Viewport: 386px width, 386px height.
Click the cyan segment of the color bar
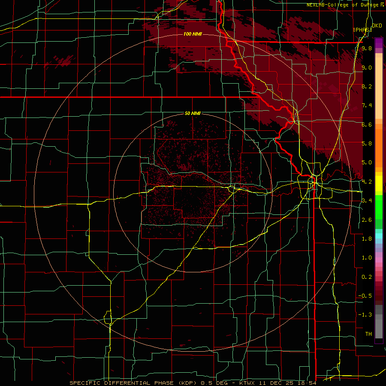coord(379,236)
